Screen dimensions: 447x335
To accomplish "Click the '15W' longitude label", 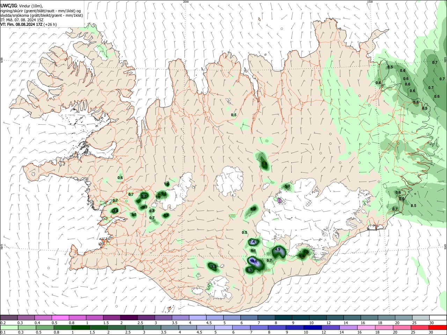I will click(x=370, y=2).
